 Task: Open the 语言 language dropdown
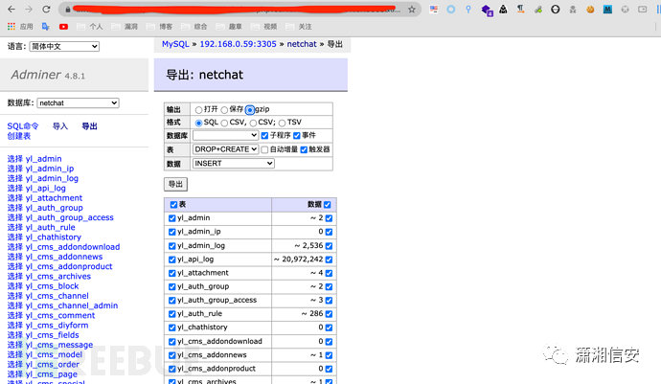(64, 46)
